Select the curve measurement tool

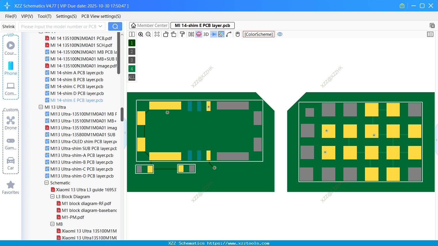[228, 34]
